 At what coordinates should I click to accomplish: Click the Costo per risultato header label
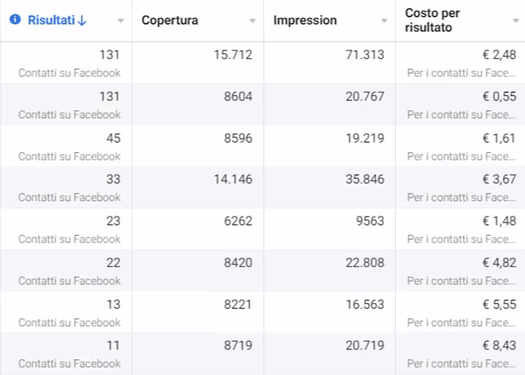click(x=432, y=20)
